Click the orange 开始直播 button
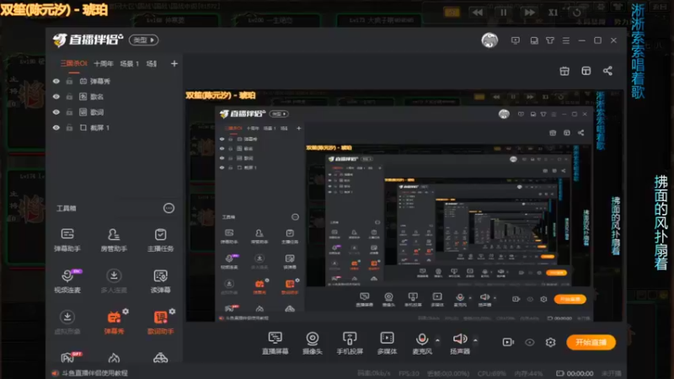 pos(591,343)
